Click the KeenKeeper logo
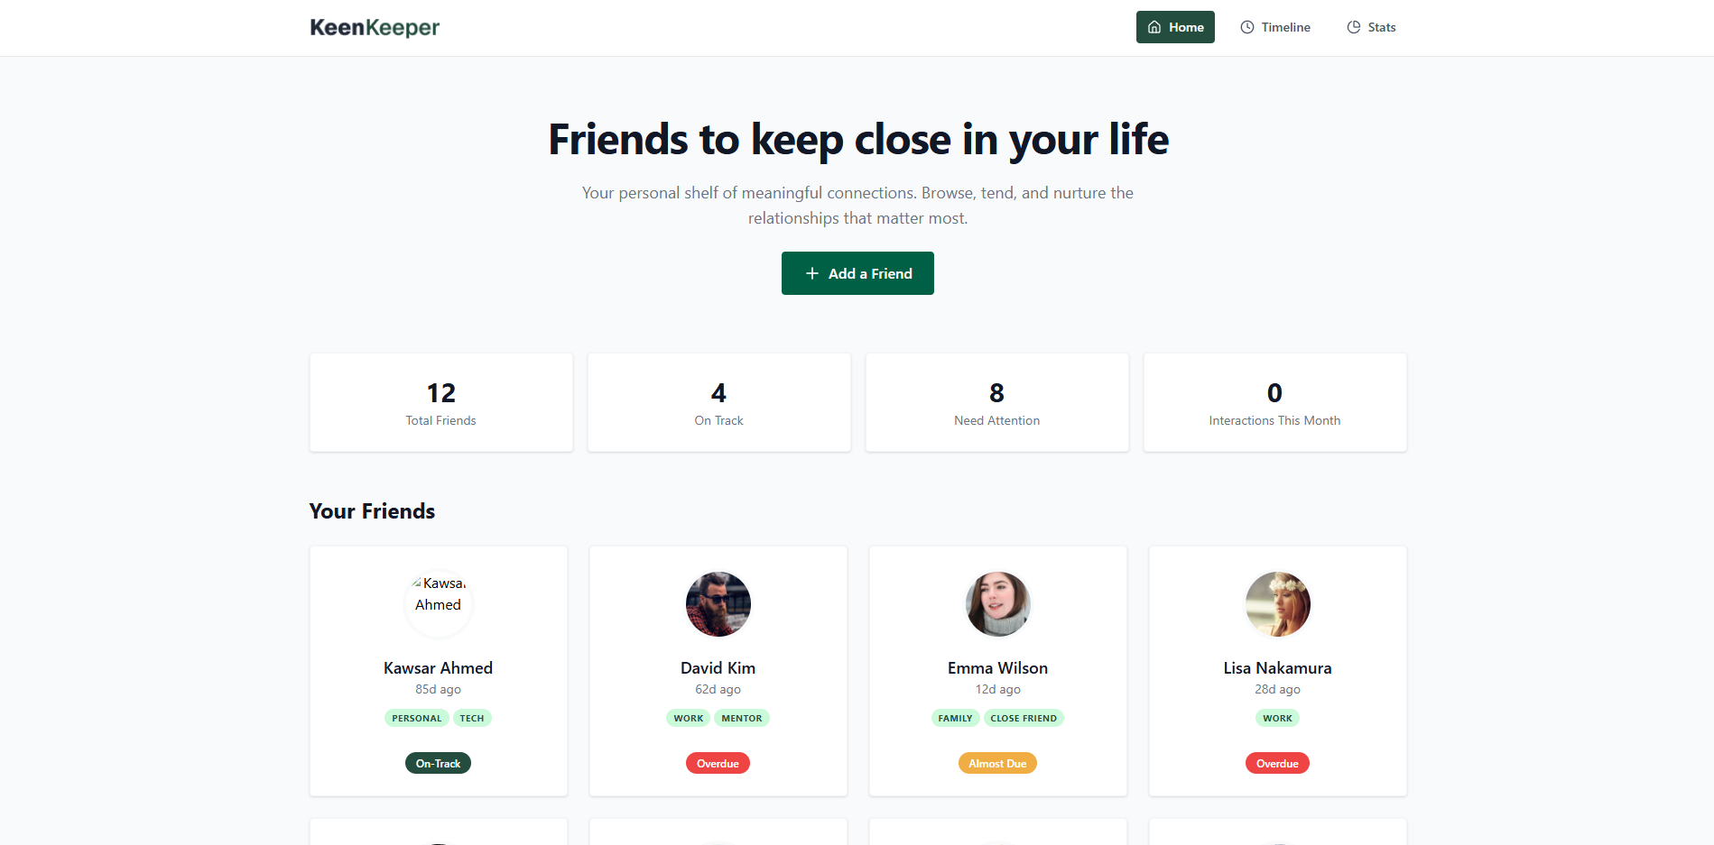The height and width of the screenshot is (845, 1714). coord(375,28)
